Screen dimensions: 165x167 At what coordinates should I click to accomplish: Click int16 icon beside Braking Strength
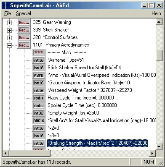pyautogui.click(x=39, y=143)
